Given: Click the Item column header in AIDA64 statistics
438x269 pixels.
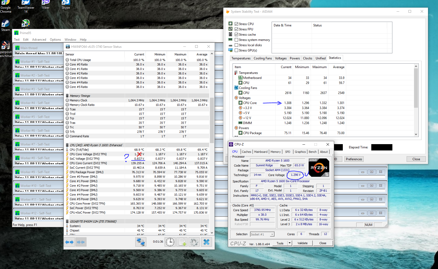Looking at the screenshot, I should (x=254, y=67).
